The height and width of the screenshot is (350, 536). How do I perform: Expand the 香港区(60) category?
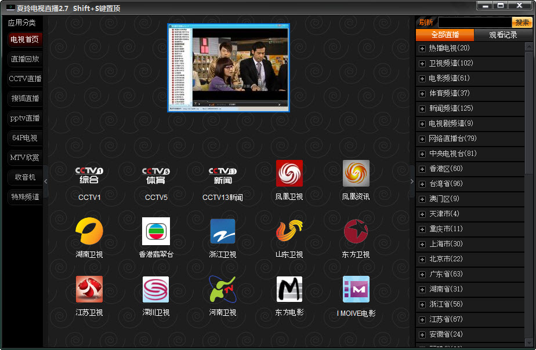tap(422, 169)
